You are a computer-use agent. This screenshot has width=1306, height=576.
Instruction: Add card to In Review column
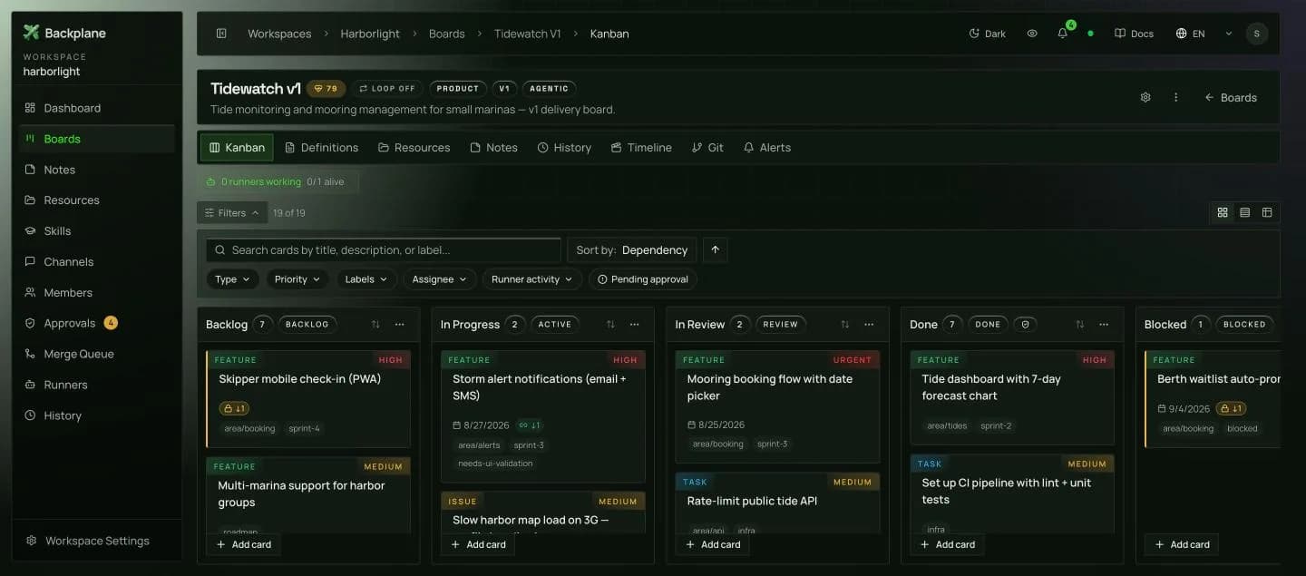click(x=714, y=544)
